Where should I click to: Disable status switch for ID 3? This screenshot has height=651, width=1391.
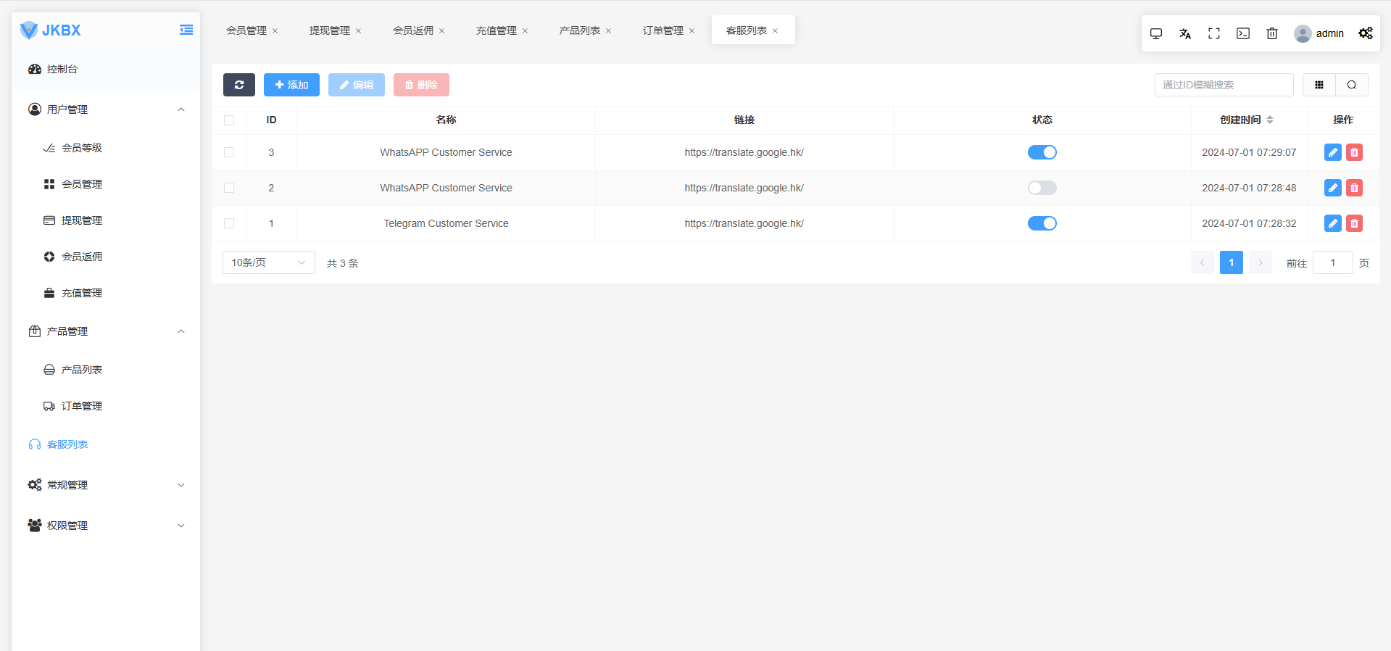[1042, 152]
